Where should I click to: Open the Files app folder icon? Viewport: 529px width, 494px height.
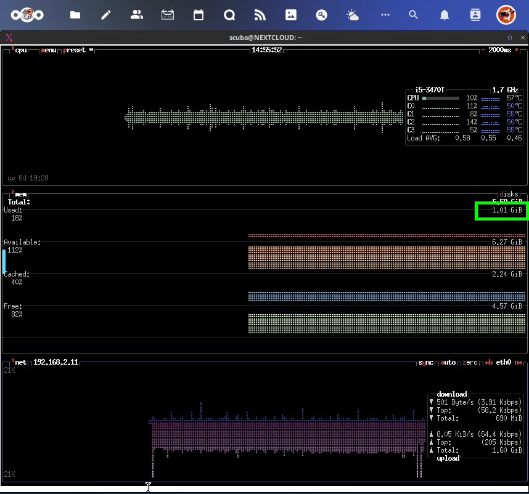(75, 15)
